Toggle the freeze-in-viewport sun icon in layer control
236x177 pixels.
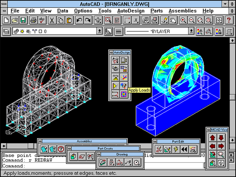28,32
